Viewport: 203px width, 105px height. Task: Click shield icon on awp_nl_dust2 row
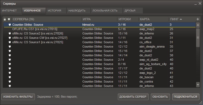[10, 60]
